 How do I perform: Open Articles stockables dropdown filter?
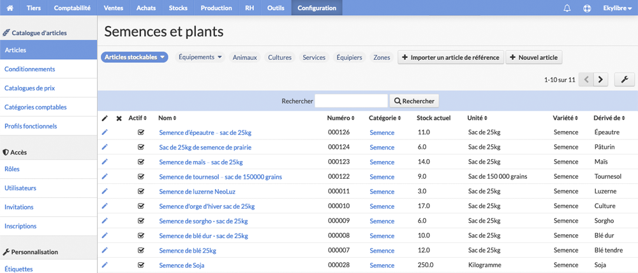134,57
